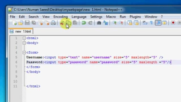Copy selection with the Copy icon
The width and height of the screenshot is (181, 102).
click(x=69, y=23)
